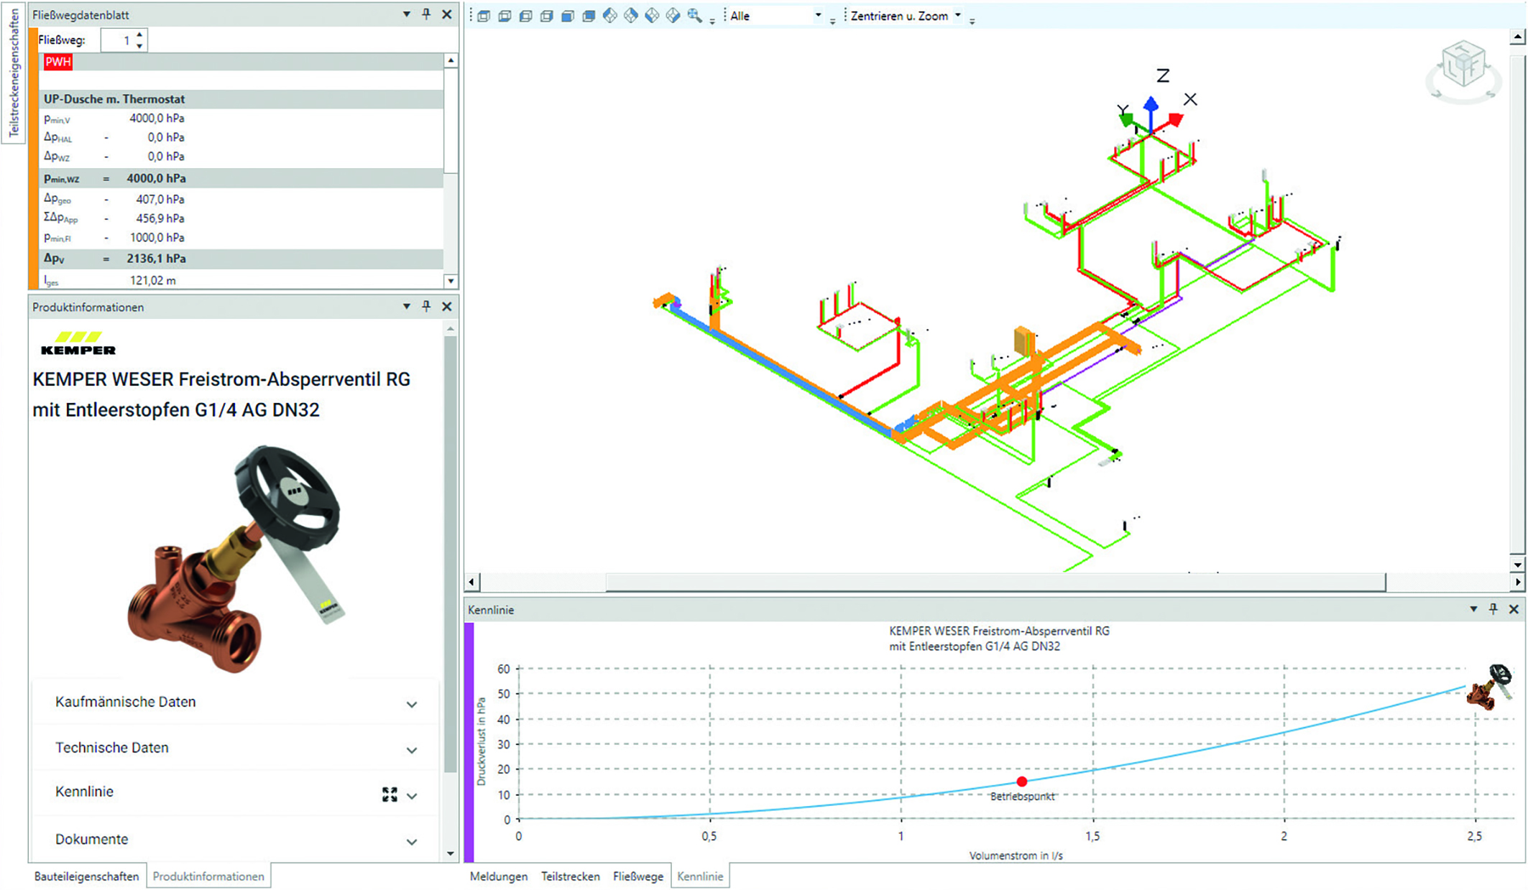The image size is (1528, 890).
Task: Expand Kaufmännische Daten section
Action: tap(412, 704)
